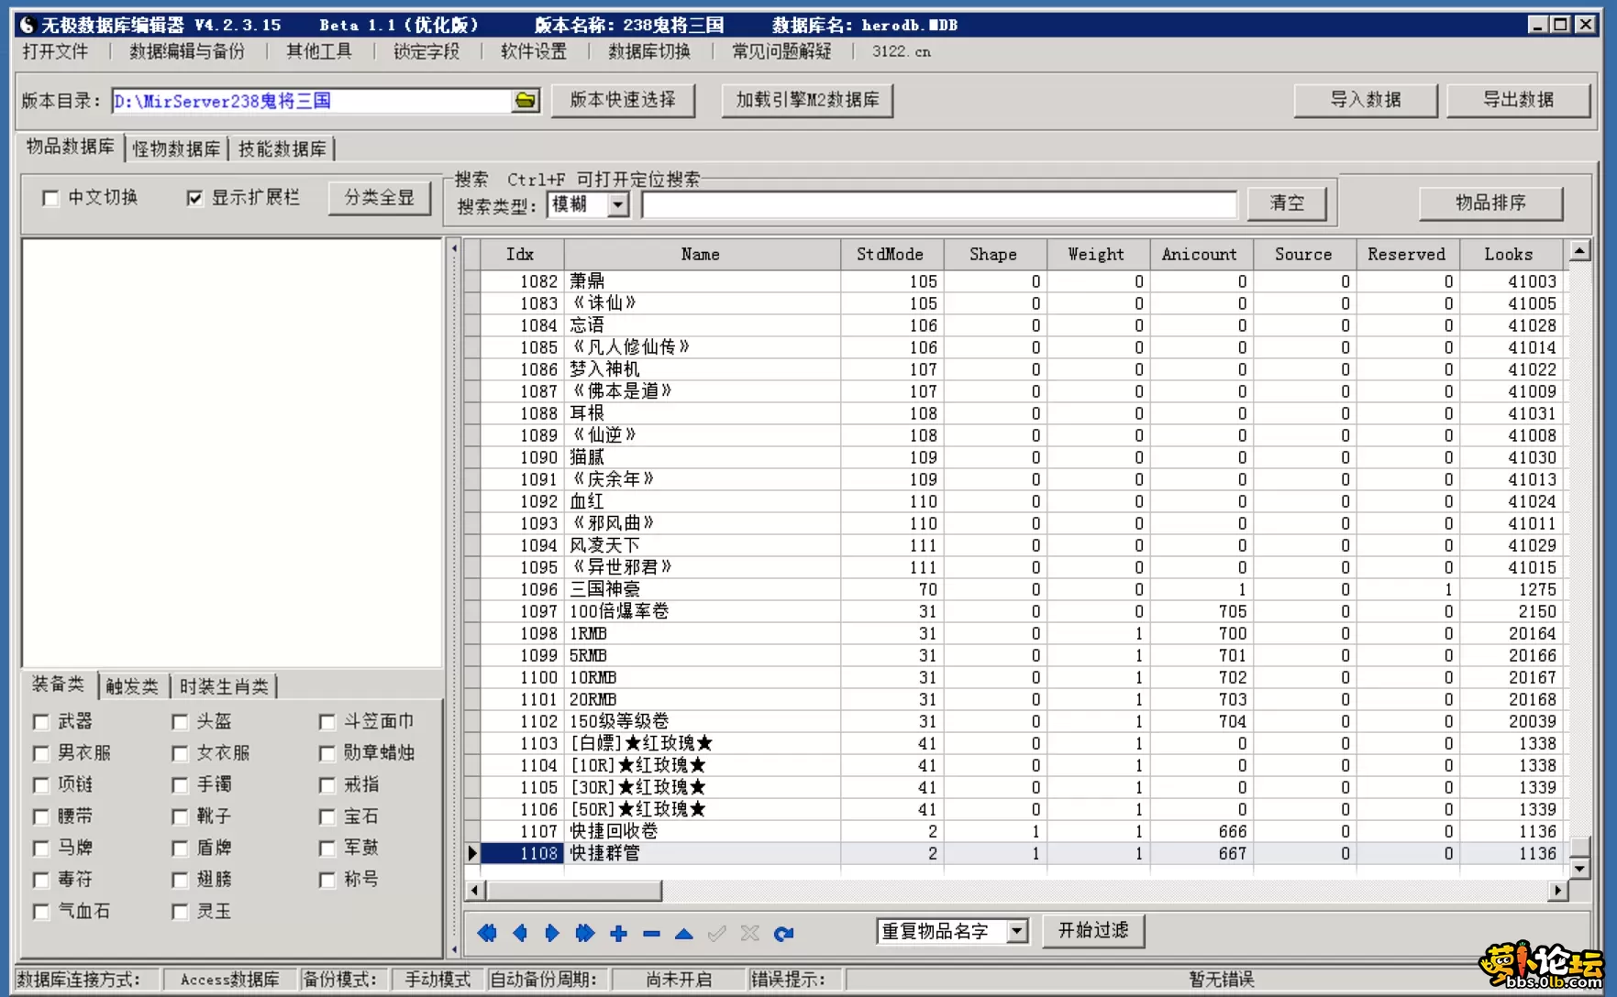The height and width of the screenshot is (997, 1617).
Task: Click the 物品排序 button
Action: [1490, 203]
